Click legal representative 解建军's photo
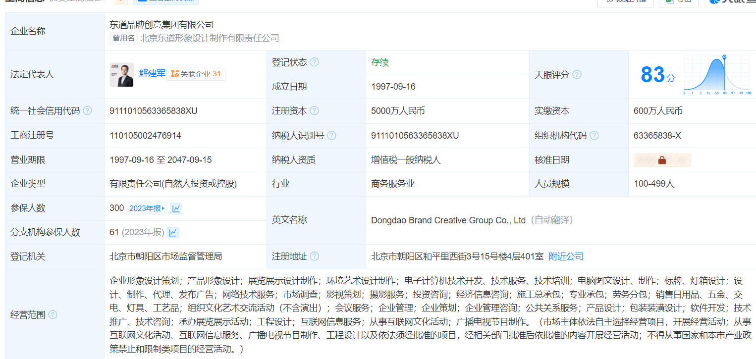 (x=122, y=75)
